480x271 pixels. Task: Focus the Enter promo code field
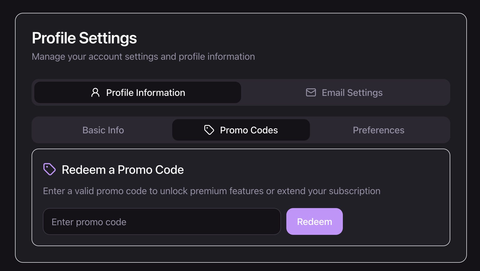point(162,221)
